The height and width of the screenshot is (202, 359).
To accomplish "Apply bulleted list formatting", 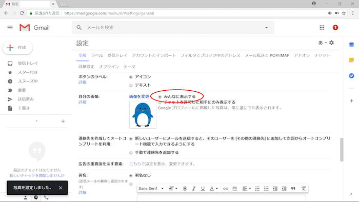I will 266,189.
